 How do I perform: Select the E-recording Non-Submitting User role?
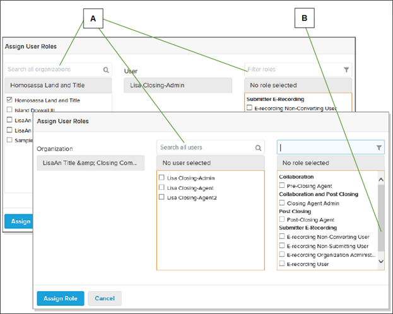point(282,246)
